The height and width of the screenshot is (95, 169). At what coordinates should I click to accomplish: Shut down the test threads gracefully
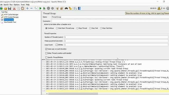click(53, 8)
